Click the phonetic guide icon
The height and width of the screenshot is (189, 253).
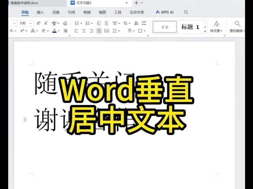pos(54,23)
